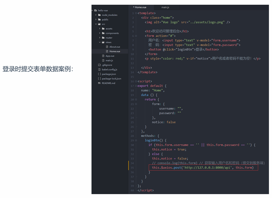Screen dimensions: 272x198
Task: Expand the components folder chevron
Action: [x=100, y=33]
